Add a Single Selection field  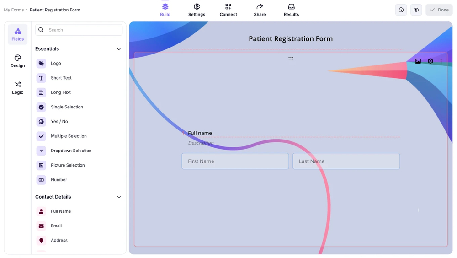[67, 107]
